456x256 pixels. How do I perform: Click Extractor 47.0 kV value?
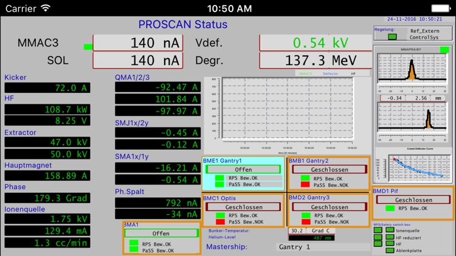tap(47, 142)
